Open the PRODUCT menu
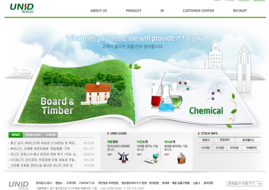This screenshot has height=190, width=269. pyautogui.click(x=134, y=11)
